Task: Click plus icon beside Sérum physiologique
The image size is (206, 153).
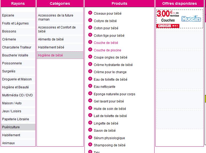Action: 90,137
